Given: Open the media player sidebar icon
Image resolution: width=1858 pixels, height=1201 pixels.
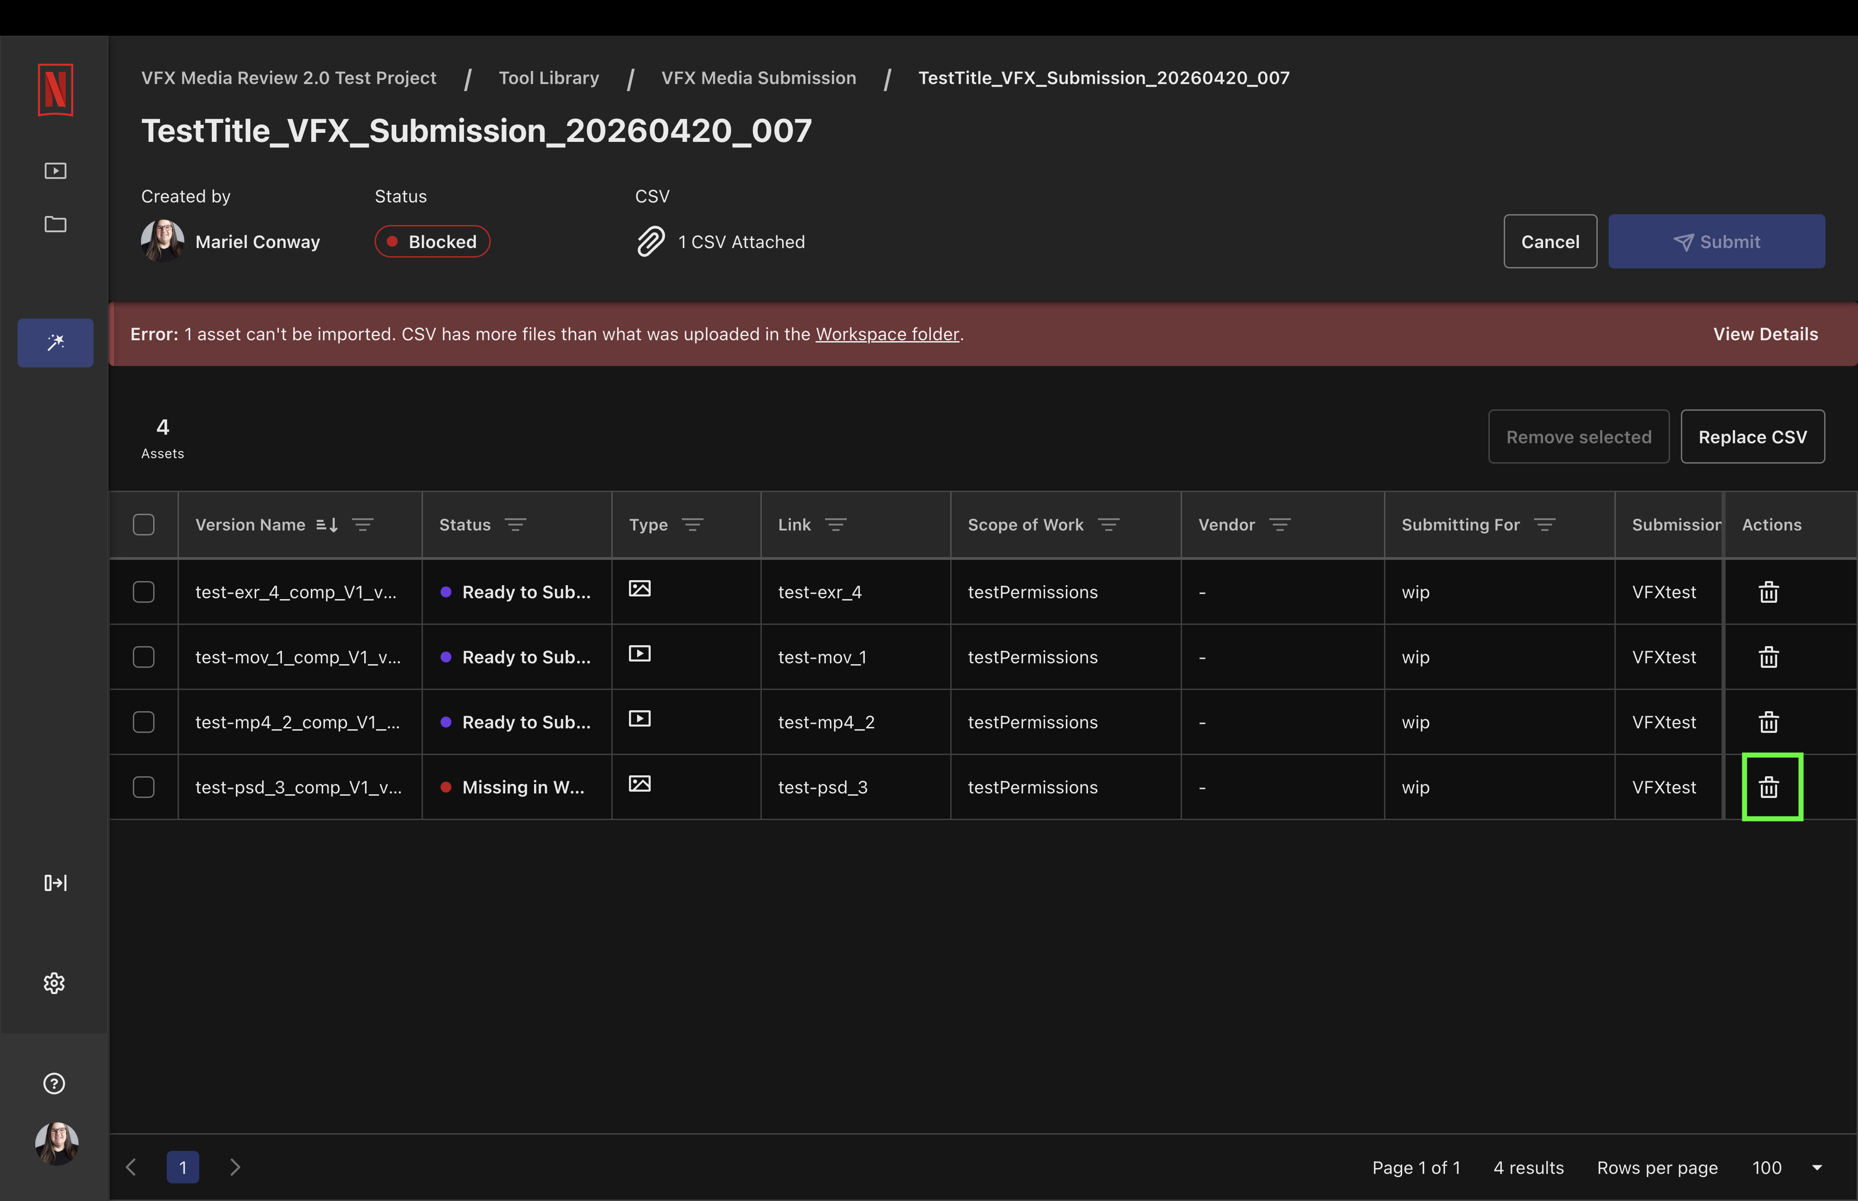Looking at the screenshot, I should 56,171.
